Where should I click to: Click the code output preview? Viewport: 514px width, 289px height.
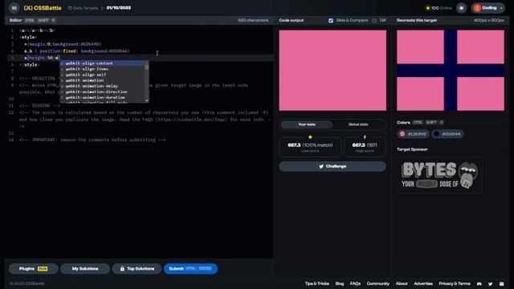point(332,71)
